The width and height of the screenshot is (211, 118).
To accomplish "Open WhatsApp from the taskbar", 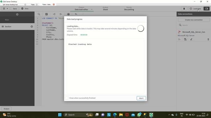I will click(139, 115).
